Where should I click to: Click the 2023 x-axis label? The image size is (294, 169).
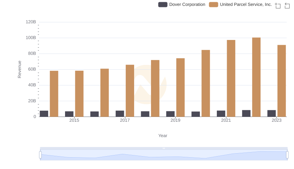coord(277,120)
